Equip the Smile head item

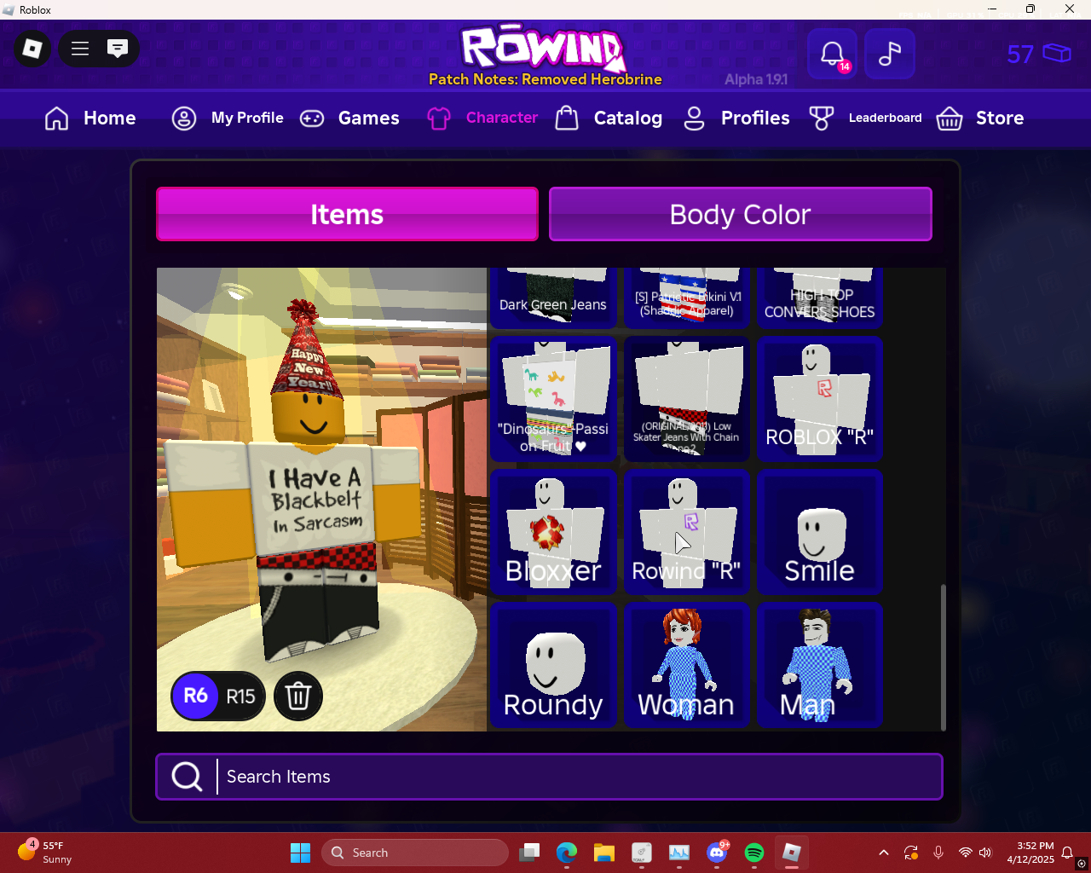pos(819,532)
